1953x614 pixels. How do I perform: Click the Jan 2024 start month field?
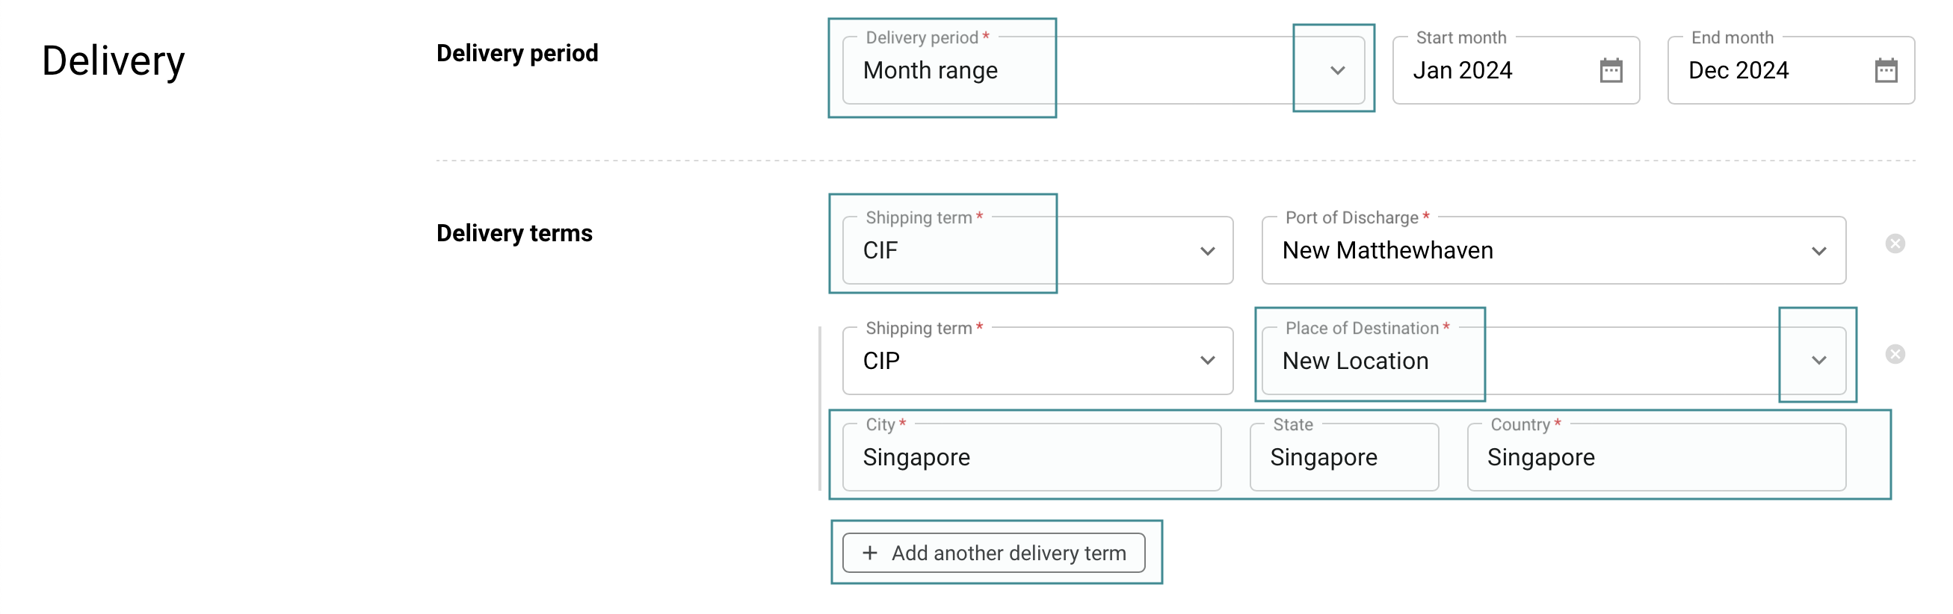(1463, 70)
